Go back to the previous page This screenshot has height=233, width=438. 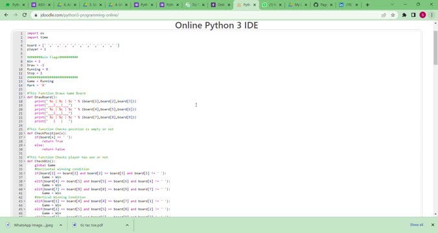[x=6, y=15]
